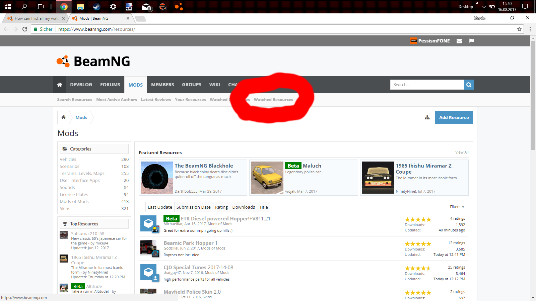536x301 pixels.
Task: Bookmark this page with star icon
Action: click(x=519, y=29)
